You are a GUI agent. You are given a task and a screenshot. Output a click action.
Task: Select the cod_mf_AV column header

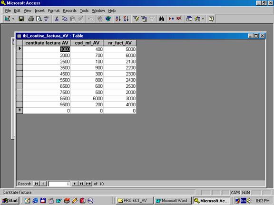coord(87,43)
